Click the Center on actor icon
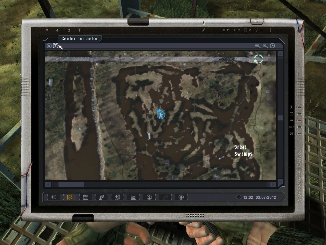Image resolution: width=326 pixels, height=245 pixels. (x=55, y=46)
